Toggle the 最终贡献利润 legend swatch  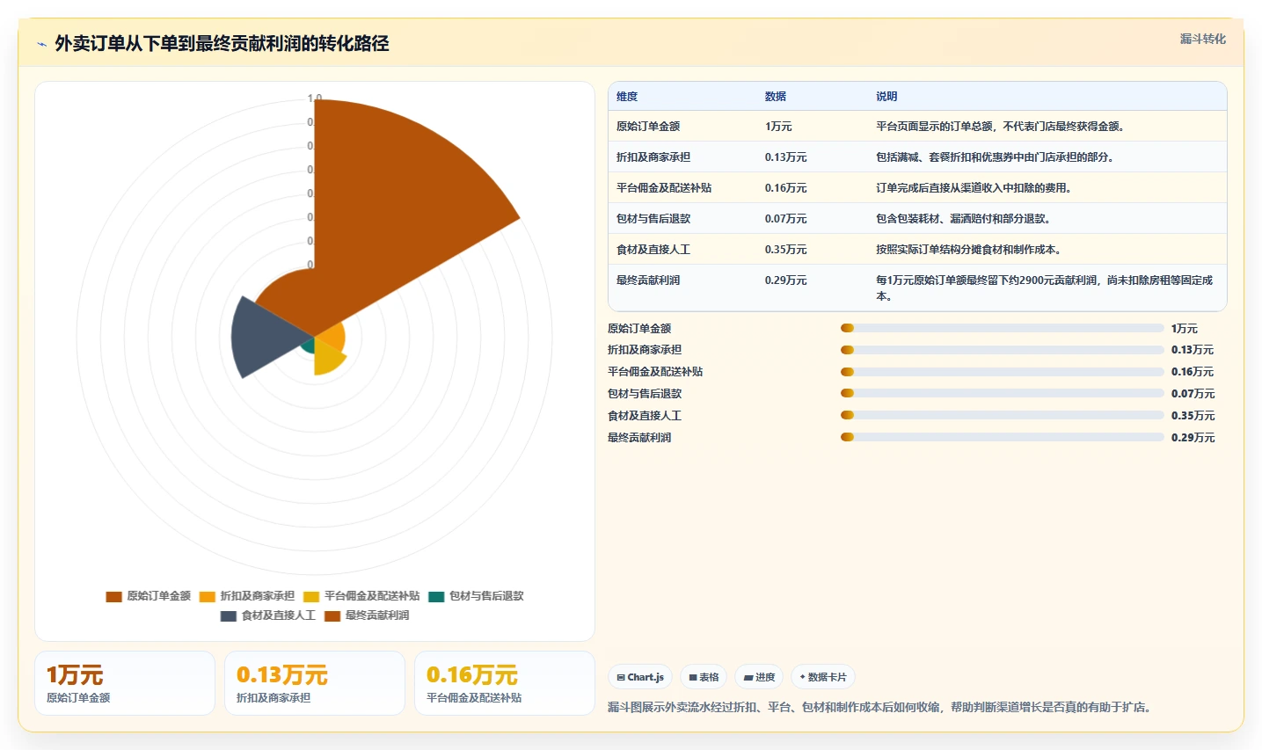[332, 615]
